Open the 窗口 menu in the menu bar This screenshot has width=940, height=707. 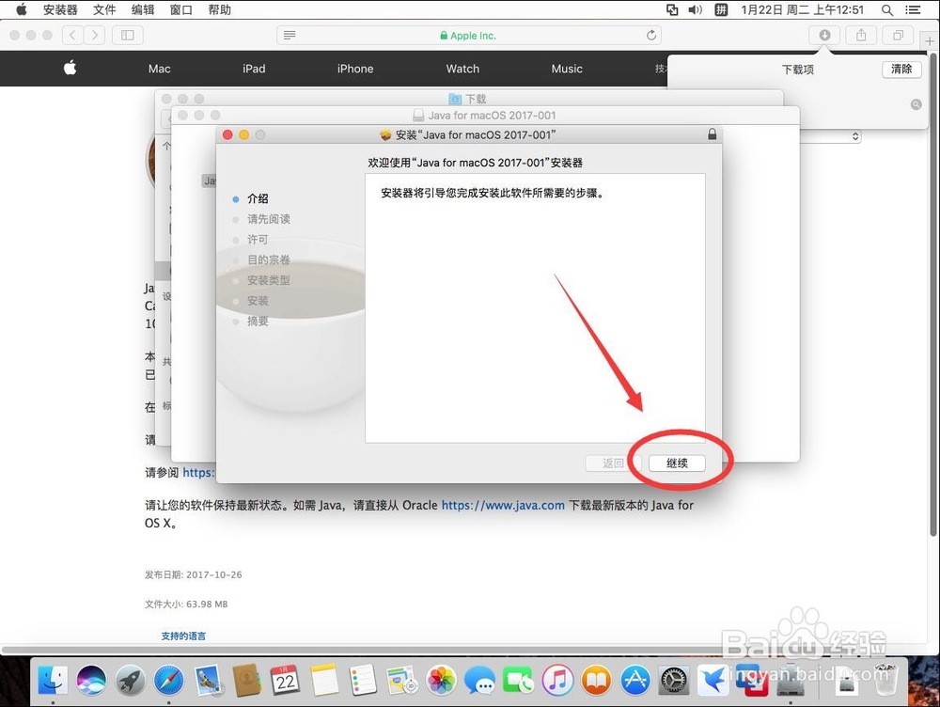179,9
